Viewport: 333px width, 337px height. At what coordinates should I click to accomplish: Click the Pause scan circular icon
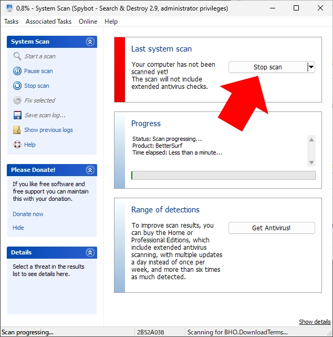tap(17, 71)
